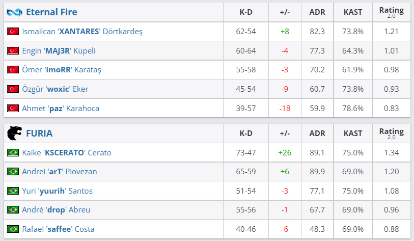This screenshot has width=414, height=241.
Task: Open Ismailcan 'XANTARES' Dörtkardeş player profile
Action: 82,32
